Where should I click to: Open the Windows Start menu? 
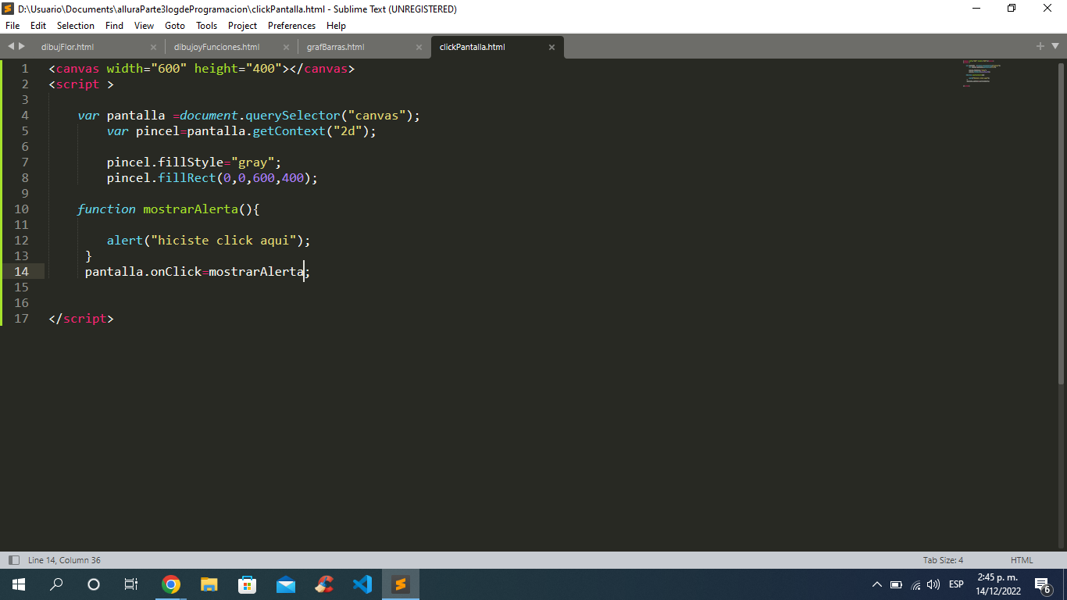[x=18, y=584]
